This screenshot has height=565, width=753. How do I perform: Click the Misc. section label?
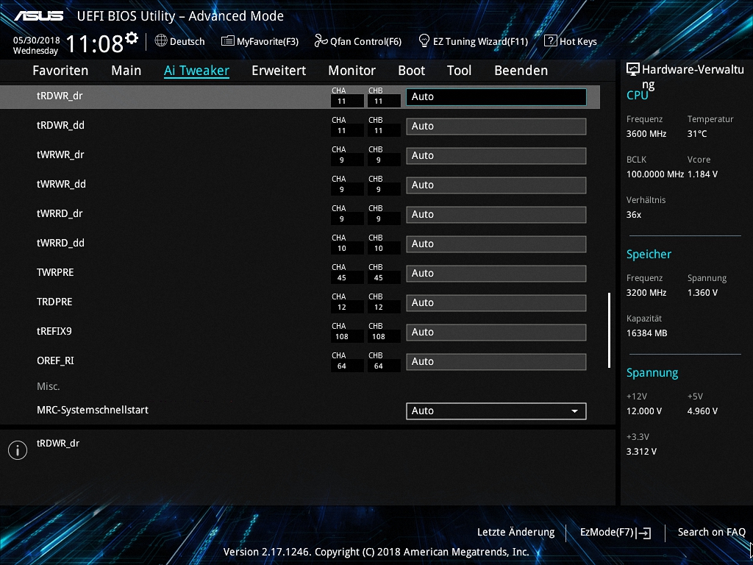tap(48, 386)
